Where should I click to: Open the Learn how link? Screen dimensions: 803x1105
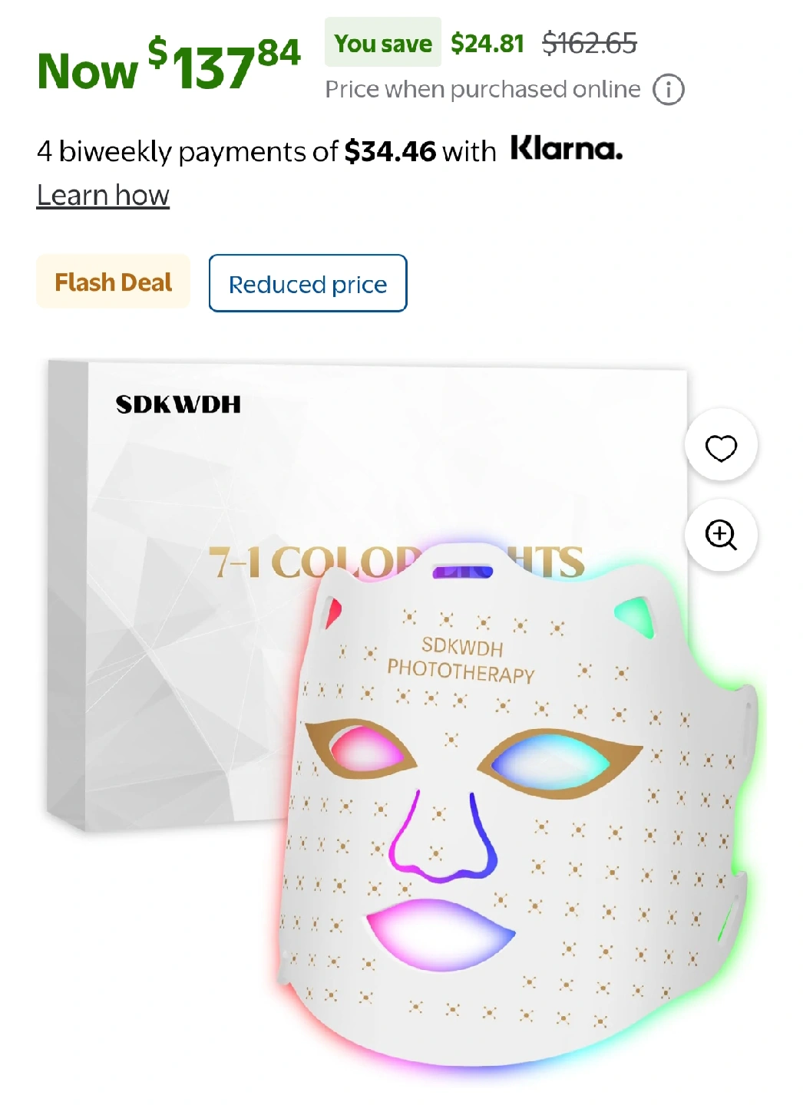(103, 196)
